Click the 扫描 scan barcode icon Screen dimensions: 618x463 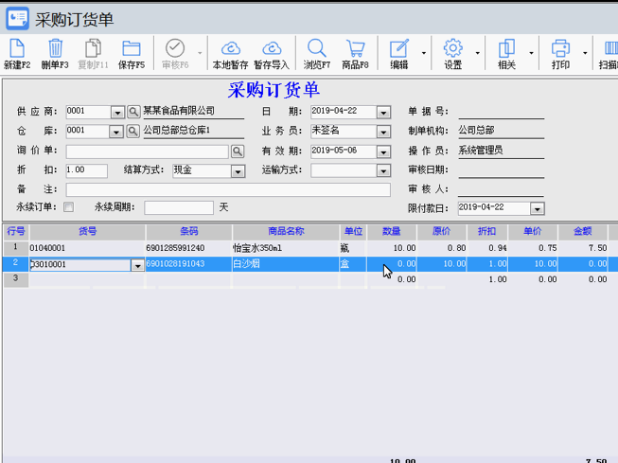[x=611, y=48]
